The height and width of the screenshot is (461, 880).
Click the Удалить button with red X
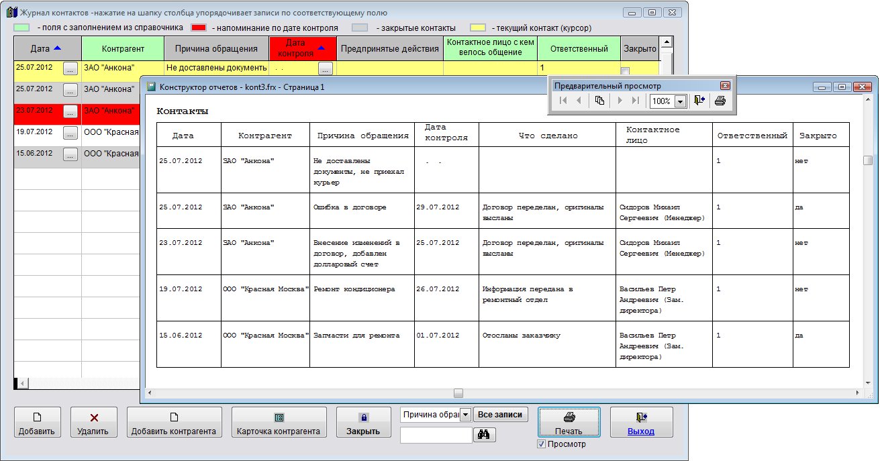click(x=93, y=423)
